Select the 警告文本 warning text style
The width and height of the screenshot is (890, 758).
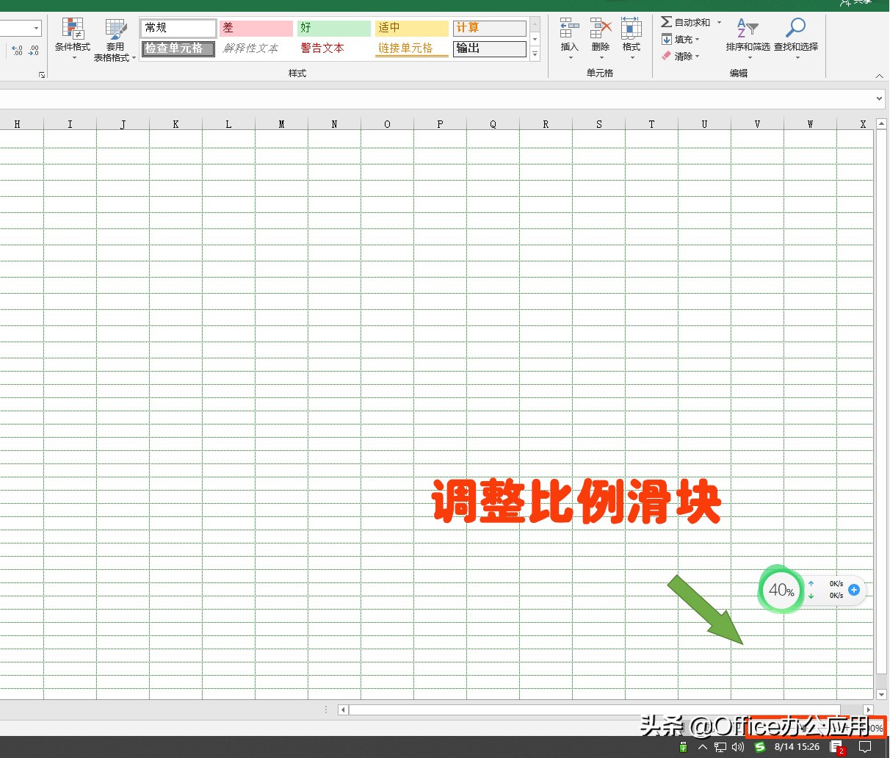(x=322, y=48)
